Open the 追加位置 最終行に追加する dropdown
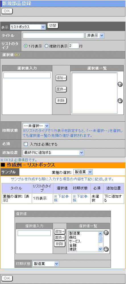 pos(53,153)
